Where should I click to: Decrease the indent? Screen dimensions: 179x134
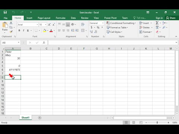73,31
